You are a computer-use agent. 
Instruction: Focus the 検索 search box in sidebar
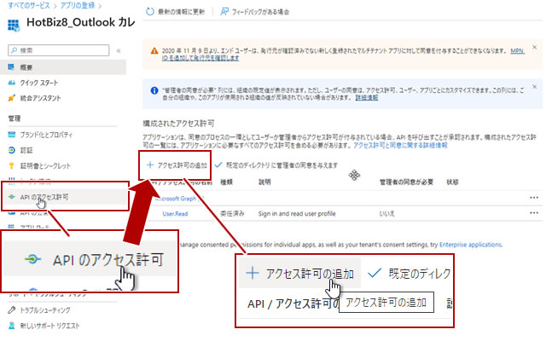(59, 50)
